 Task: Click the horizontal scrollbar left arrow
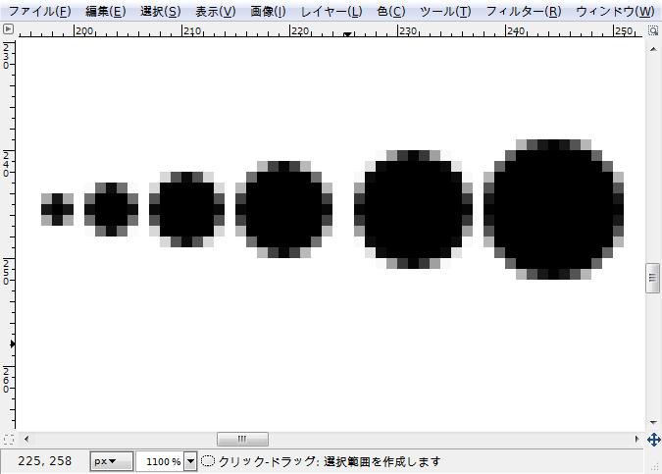click(x=26, y=439)
